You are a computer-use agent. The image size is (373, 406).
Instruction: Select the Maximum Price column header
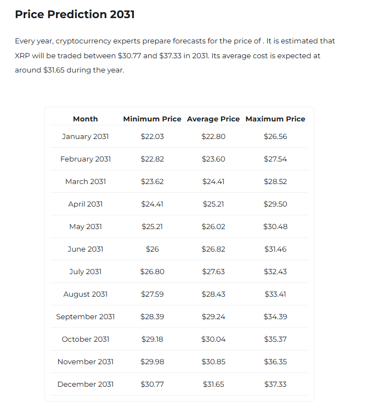pos(275,119)
